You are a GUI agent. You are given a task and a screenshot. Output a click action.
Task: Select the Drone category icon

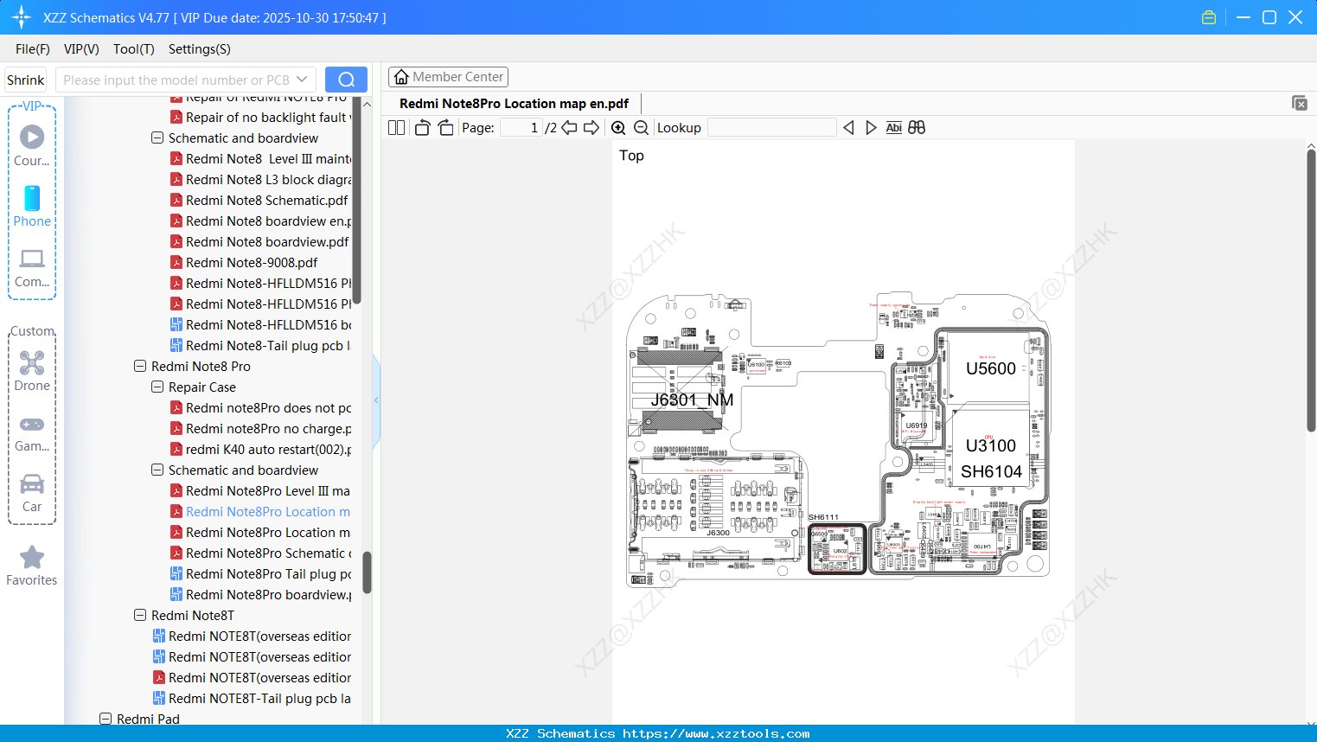32,370
